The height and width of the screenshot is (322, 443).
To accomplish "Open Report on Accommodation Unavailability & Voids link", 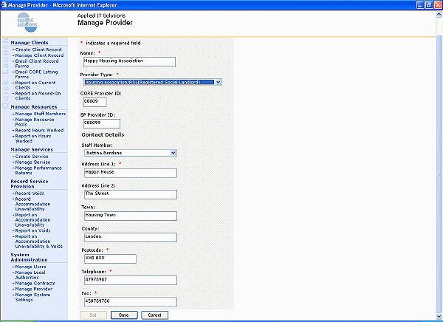I will click(38, 241).
